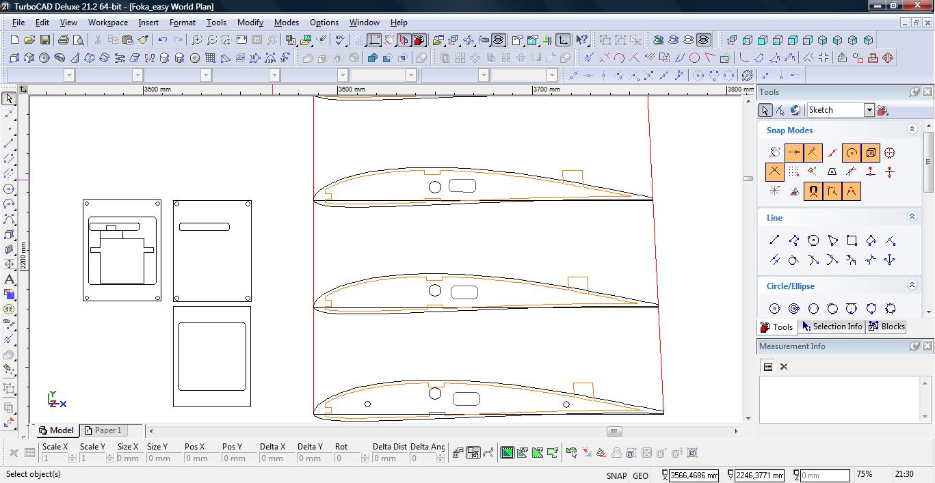Select the single line tool in Line panel
The width and height of the screenshot is (935, 483).
[774, 240]
